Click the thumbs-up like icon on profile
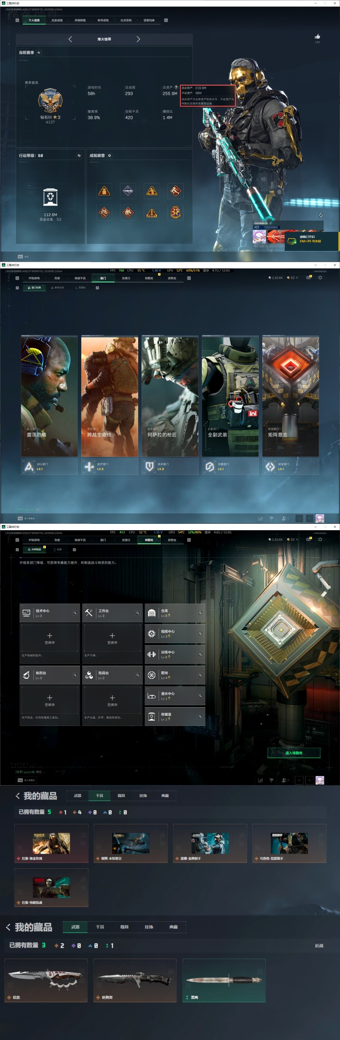 [x=317, y=37]
